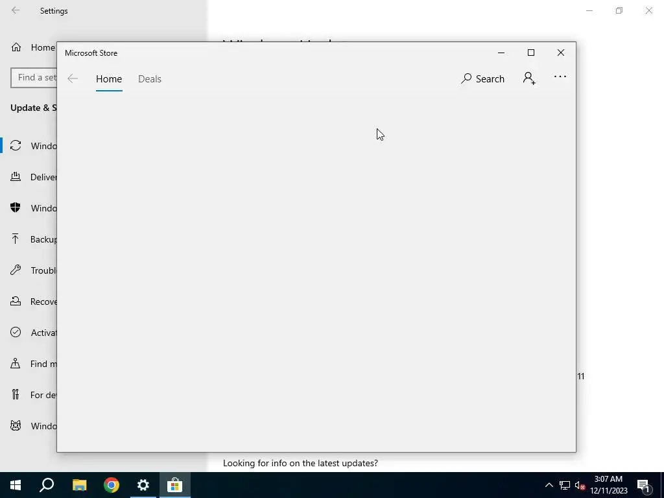This screenshot has height=498, width=664.
Task: Show hidden system tray icons
Action: (x=549, y=485)
